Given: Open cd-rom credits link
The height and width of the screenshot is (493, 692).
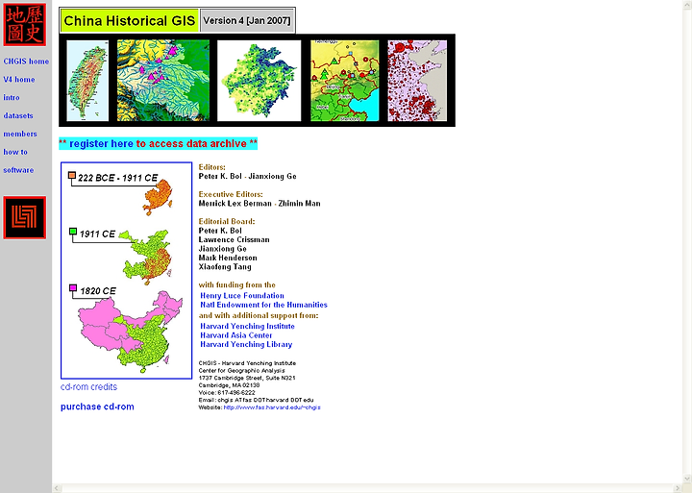Looking at the screenshot, I should [x=88, y=387].
